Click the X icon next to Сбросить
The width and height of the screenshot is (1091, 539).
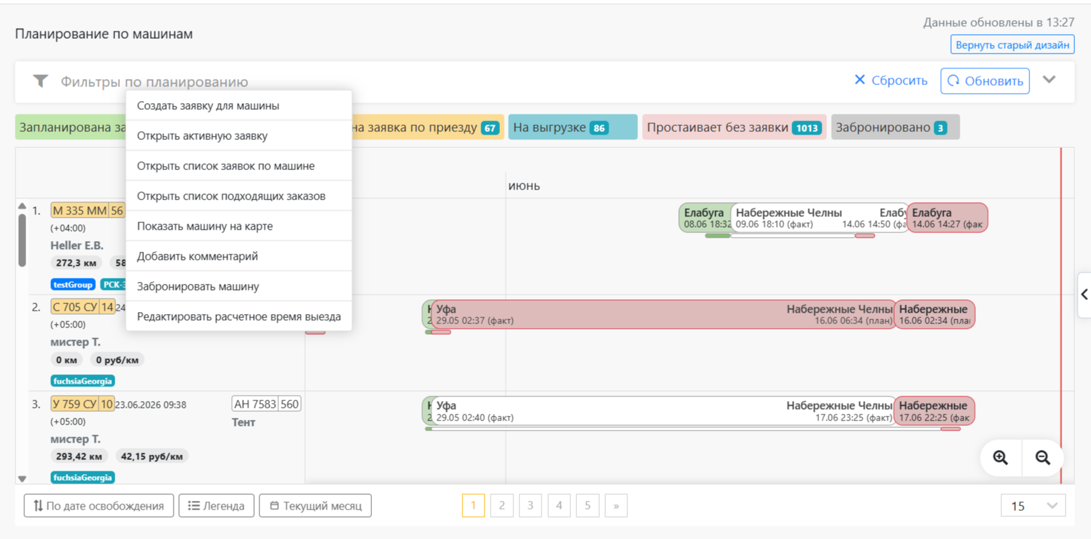tap(860, 80)
